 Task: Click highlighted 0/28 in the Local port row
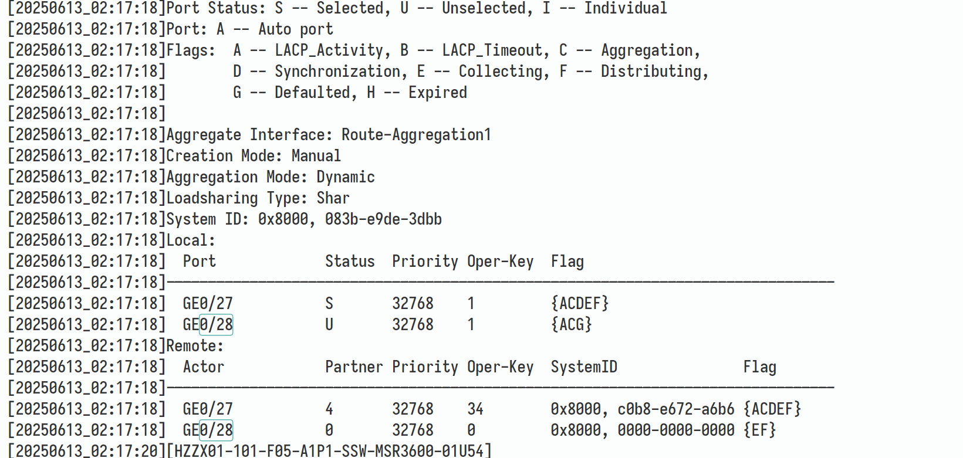216,324
